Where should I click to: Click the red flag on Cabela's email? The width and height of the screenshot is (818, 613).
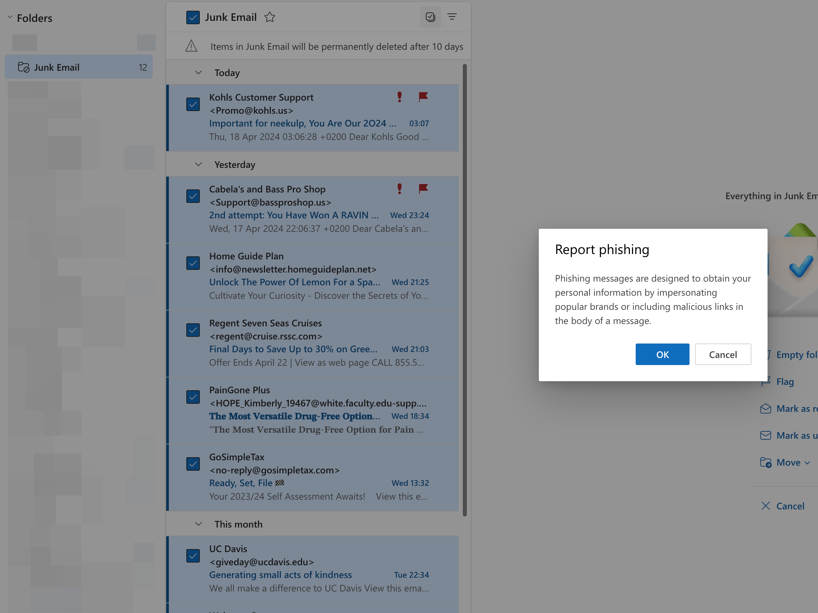(x=423, y=189)
